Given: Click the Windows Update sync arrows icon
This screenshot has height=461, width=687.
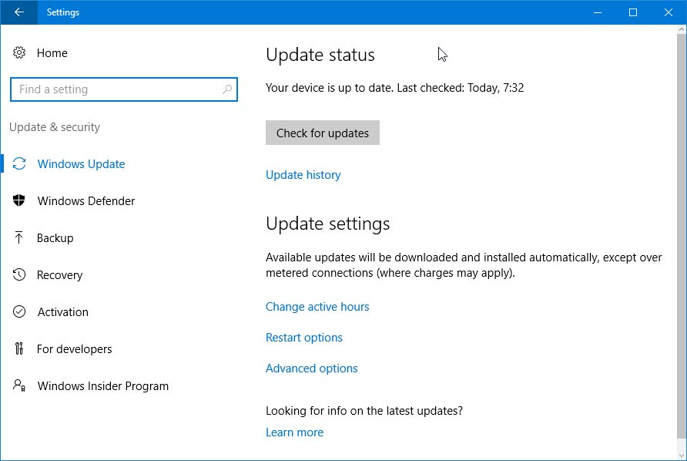Looking at the screenshot, I should click(x=18, y=163).
